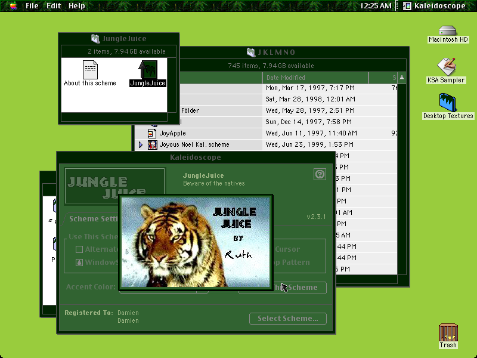Click the date Wed, Jun 11, 1997, 11:40 AM
477x358 pixels.
coord(311,133)
